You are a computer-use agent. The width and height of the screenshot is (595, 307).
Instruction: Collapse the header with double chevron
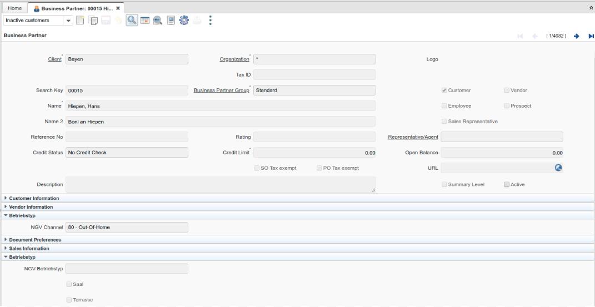point(591,8)
